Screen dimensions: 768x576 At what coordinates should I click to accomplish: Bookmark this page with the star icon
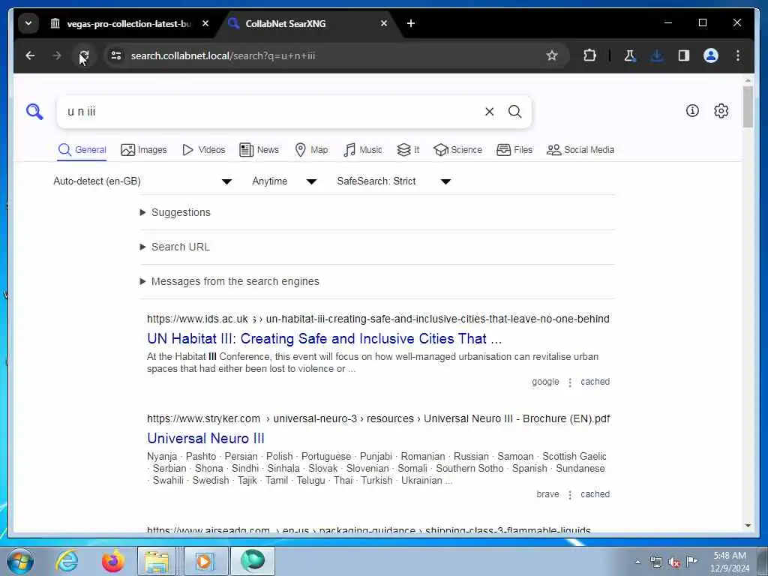552,55
